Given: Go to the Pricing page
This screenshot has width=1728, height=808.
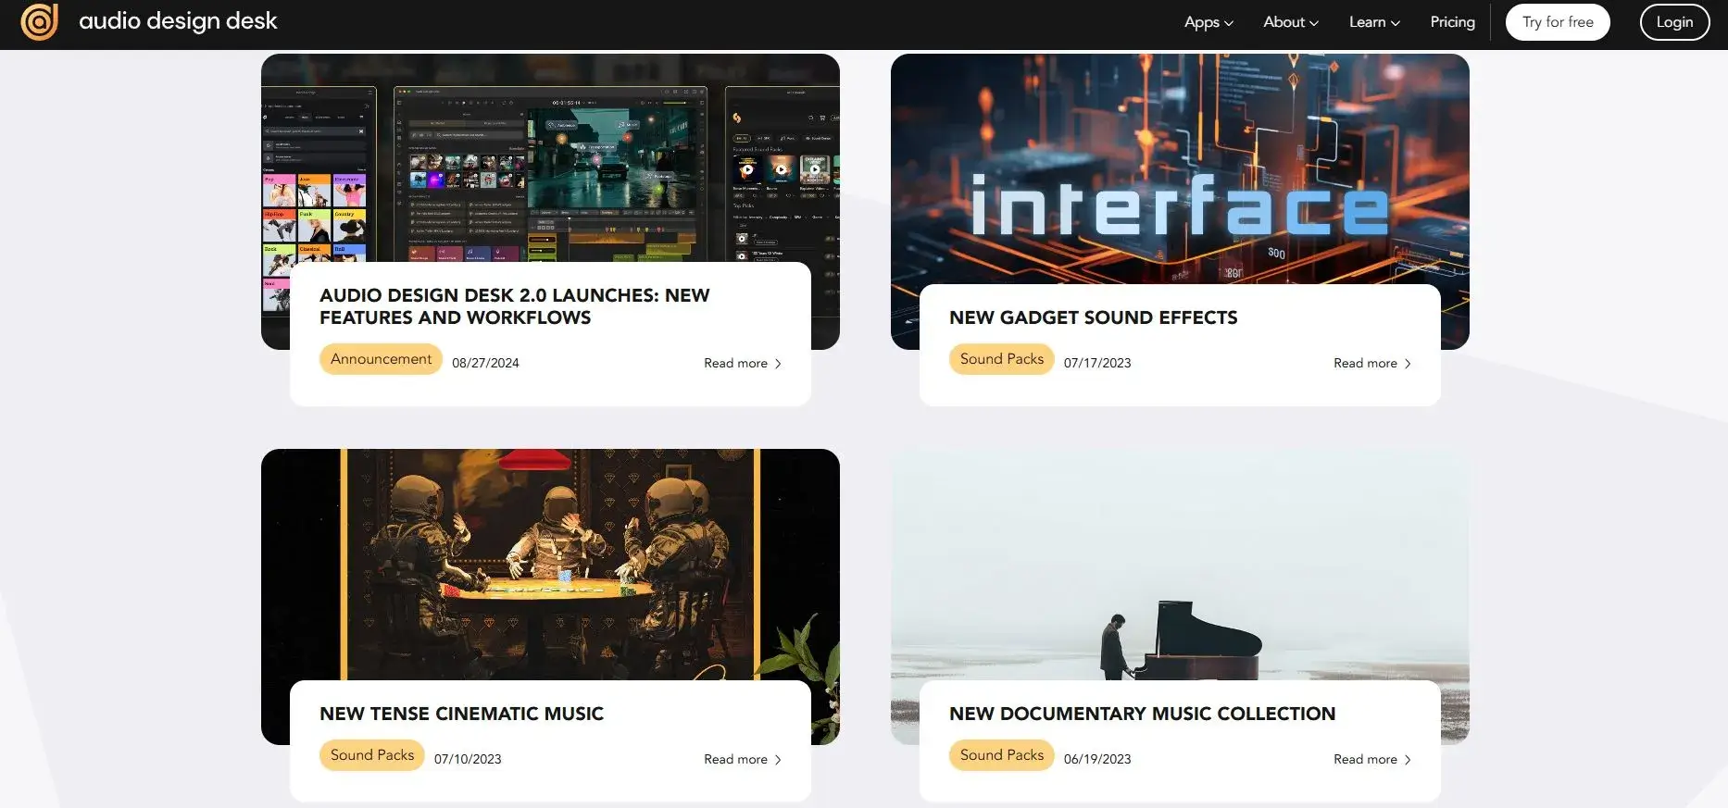Looking at the screenshot, I should (1452, 22).
